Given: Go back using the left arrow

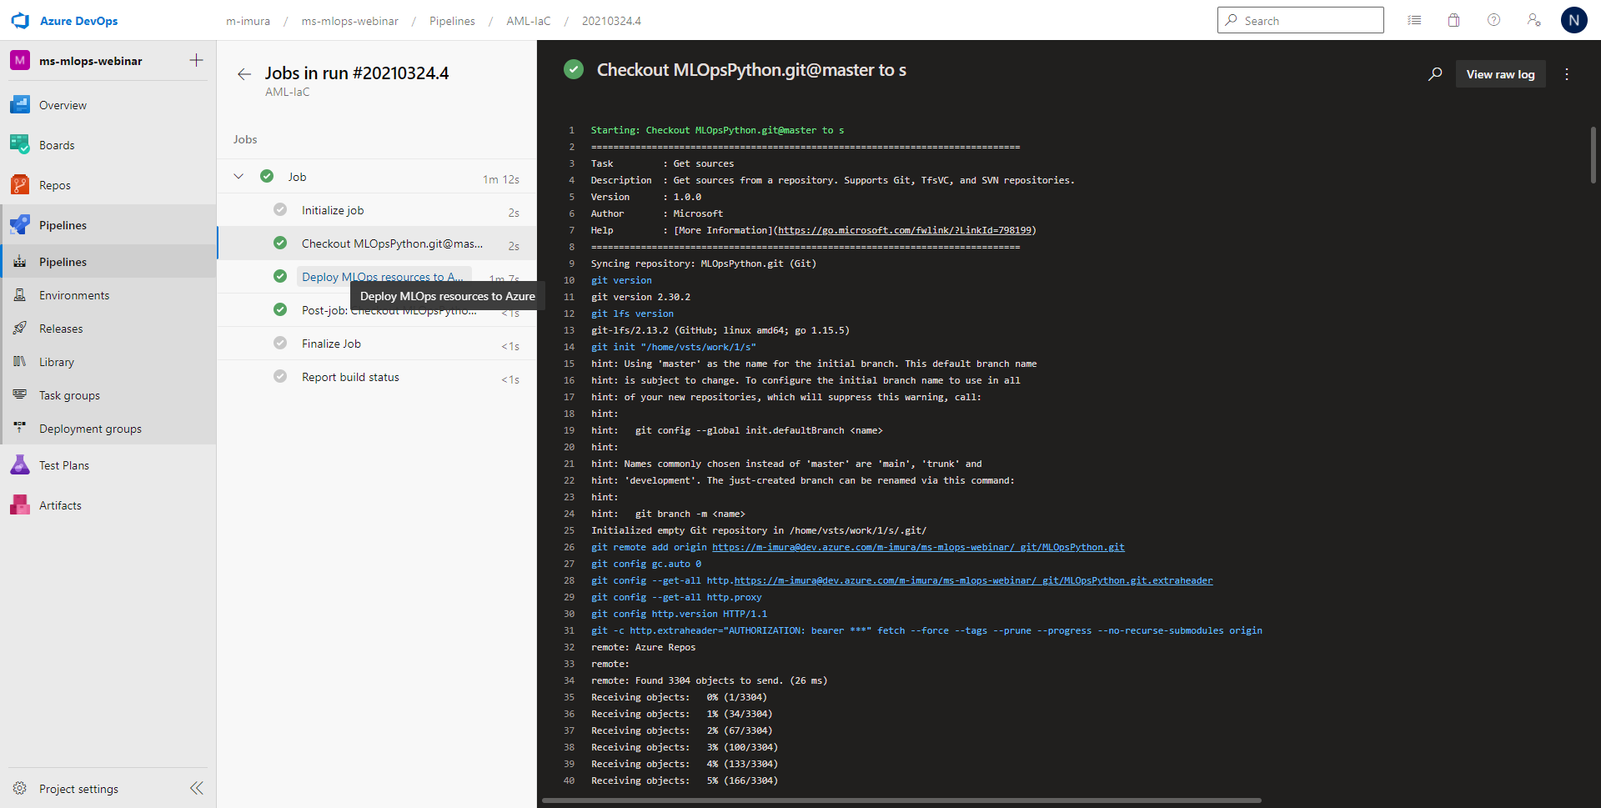Looking at the screenshot, I should [x=243, y=74].
